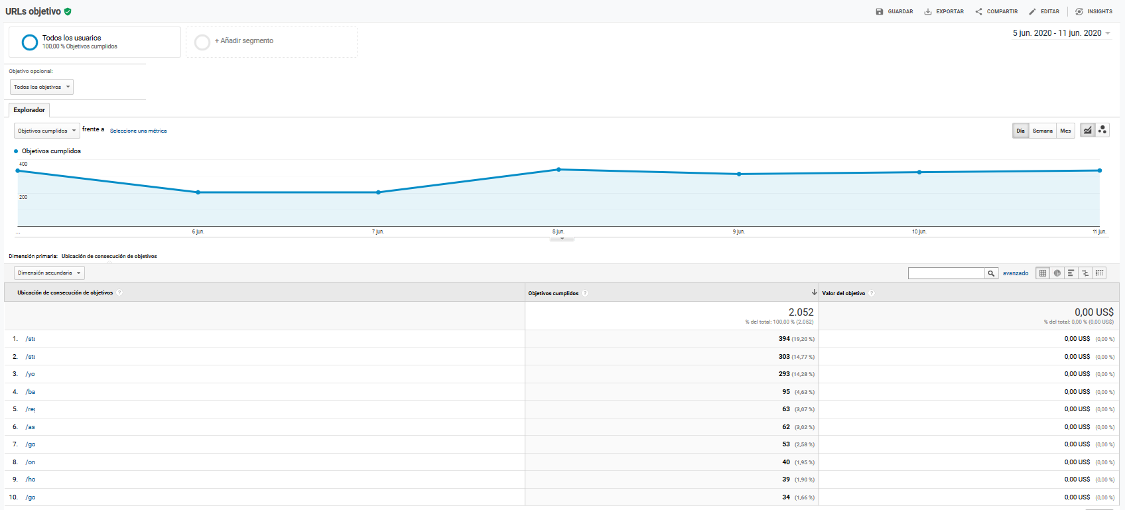Click the value 40 in row 8

click(786, 462)
